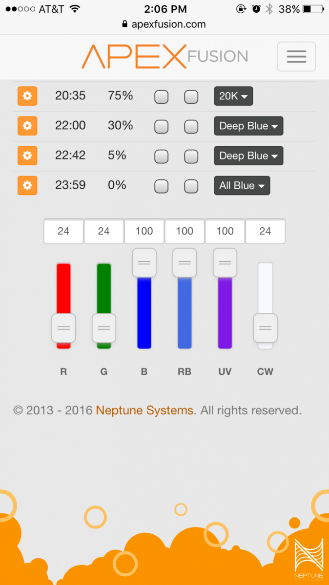Toggle second checkbox in 22:00 row
The width and height of the screenshot is (329, 585).
(191, 127)
